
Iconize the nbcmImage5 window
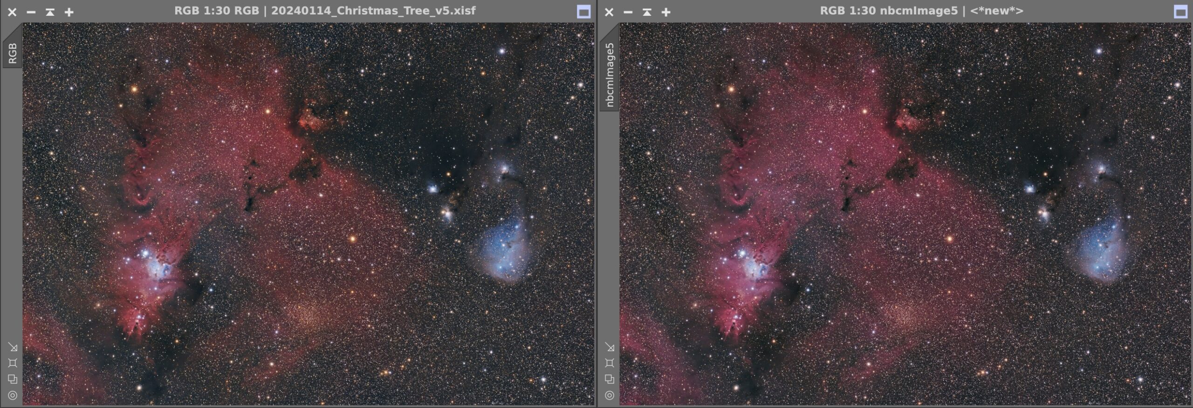point(628,12)
